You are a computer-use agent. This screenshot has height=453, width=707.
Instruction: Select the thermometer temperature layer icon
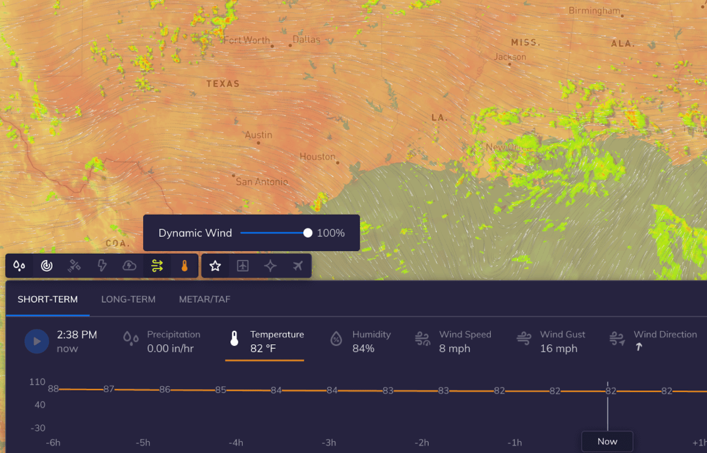coord(184,265)
